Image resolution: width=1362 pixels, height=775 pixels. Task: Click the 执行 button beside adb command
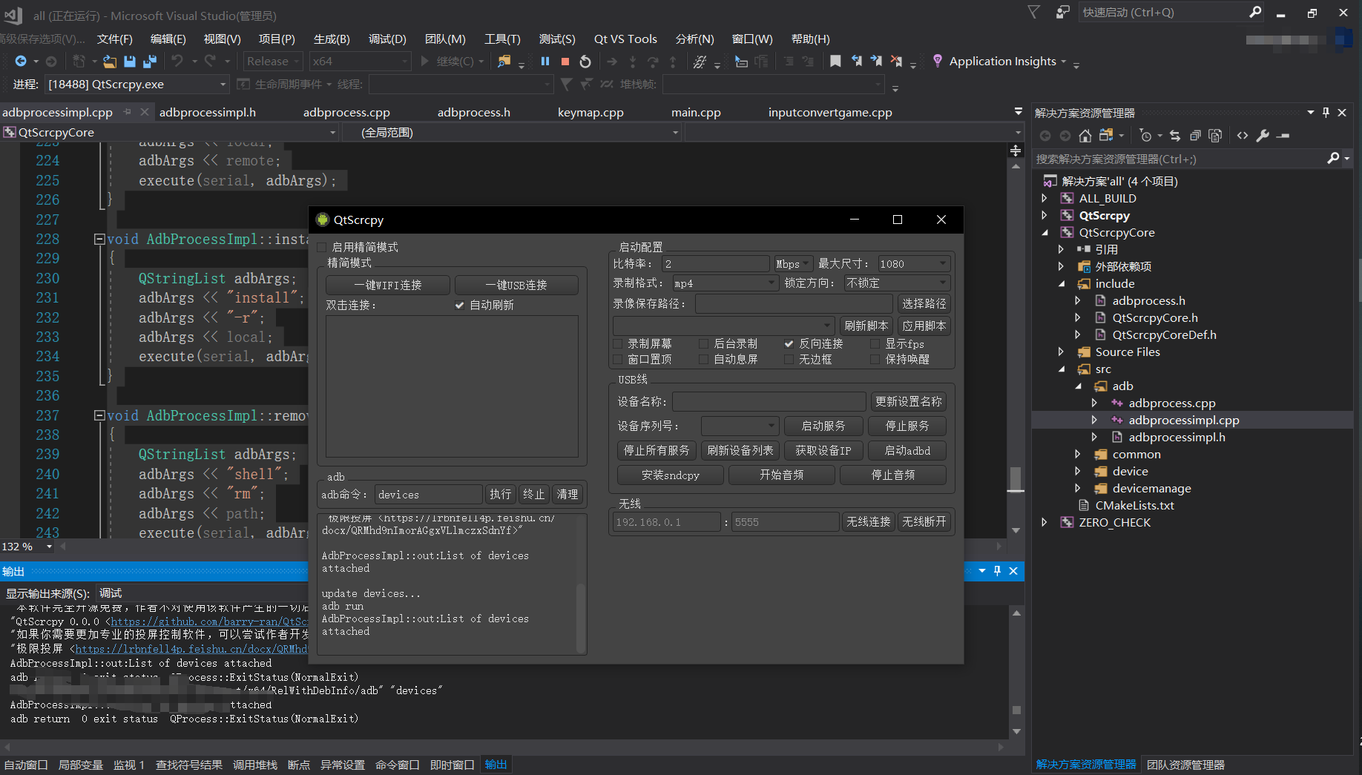point(501,494)
